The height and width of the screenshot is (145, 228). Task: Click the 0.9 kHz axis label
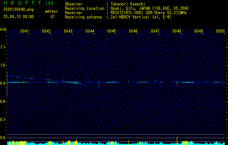[3, 83]
